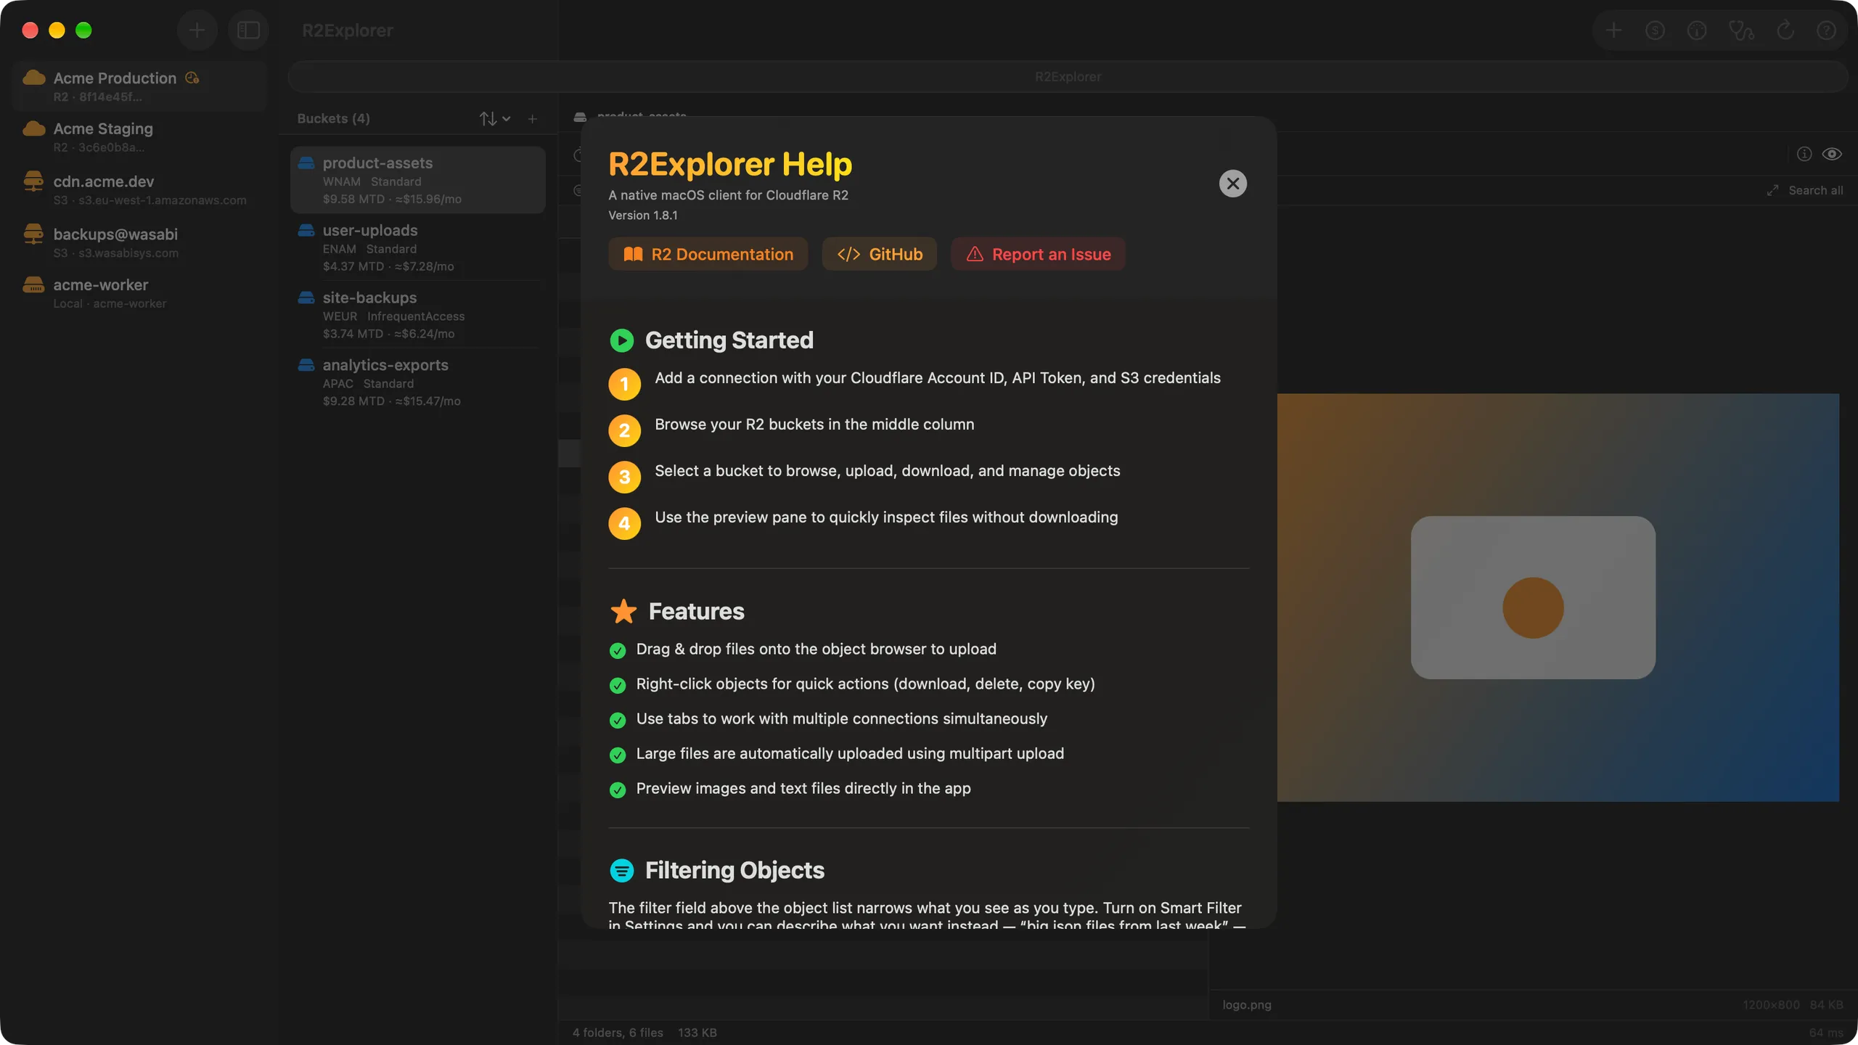This screenshot has height=1045, width=1858.
Task: Click the dollar cost icon in toolbar
Action: click(1655, 30)
